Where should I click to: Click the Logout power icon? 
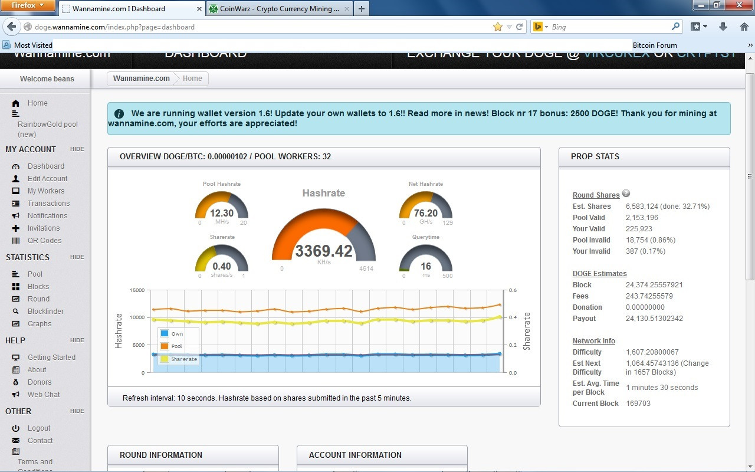[x=15, y=428]
